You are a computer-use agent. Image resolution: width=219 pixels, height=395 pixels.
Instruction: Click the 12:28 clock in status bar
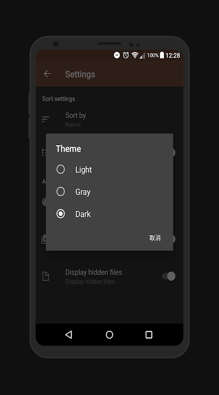[173, 55]
